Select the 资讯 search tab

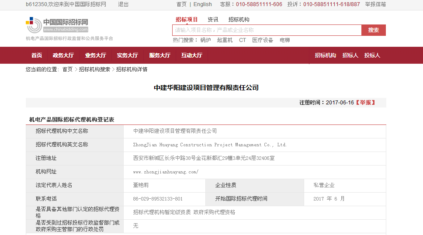pyautogui.click(x=213, y=20)
